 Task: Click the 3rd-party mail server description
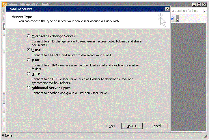coord(70,93)
